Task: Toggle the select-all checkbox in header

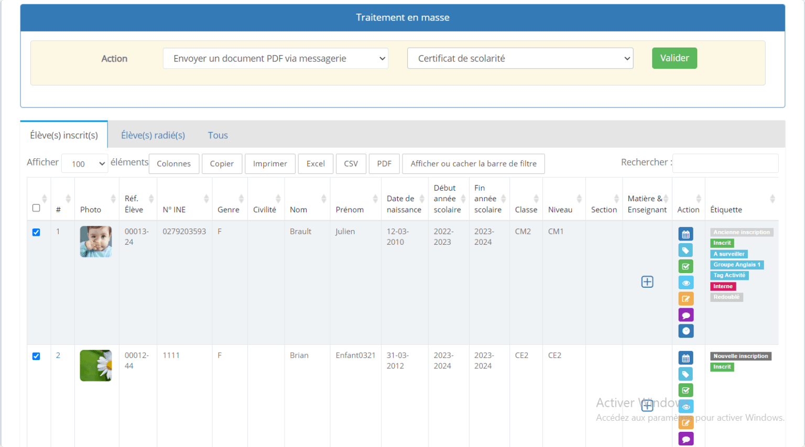Action: coord(36,208)
